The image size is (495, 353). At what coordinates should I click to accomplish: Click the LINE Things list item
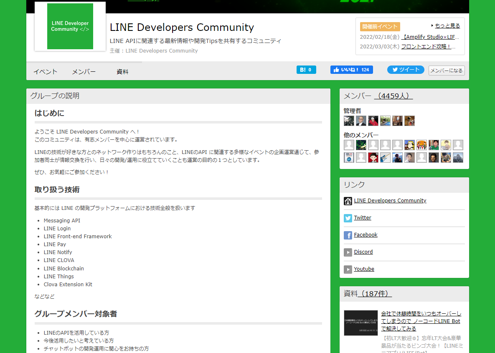click(59, 276)
